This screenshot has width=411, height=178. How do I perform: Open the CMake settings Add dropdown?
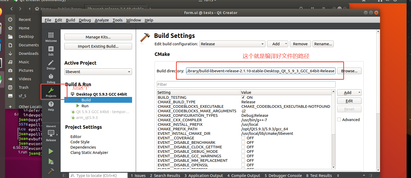[x=349, y=93]
